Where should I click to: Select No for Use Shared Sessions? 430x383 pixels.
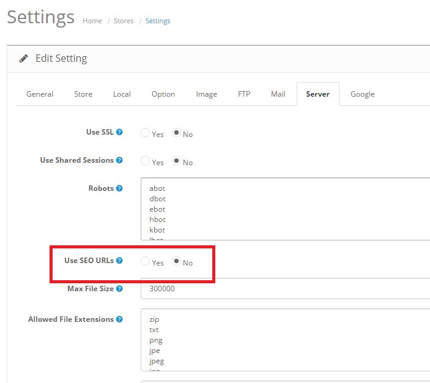[176, 160]
